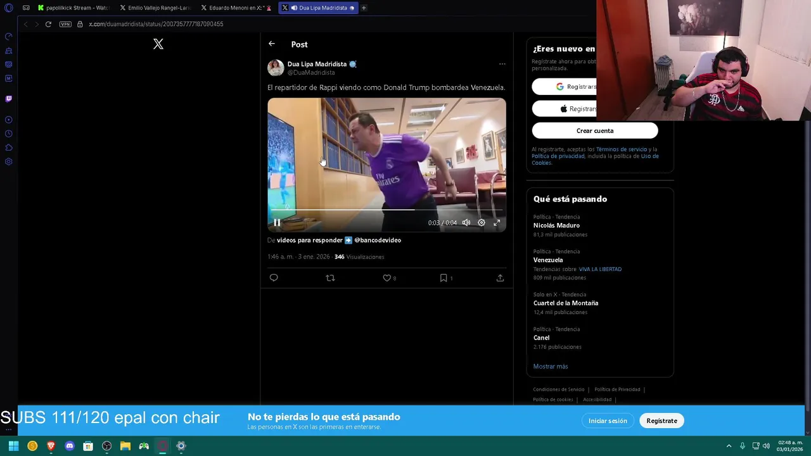Open the Windows Start menu
The image size is (811, 456).
pyautogui.click(x=13, y=446)
